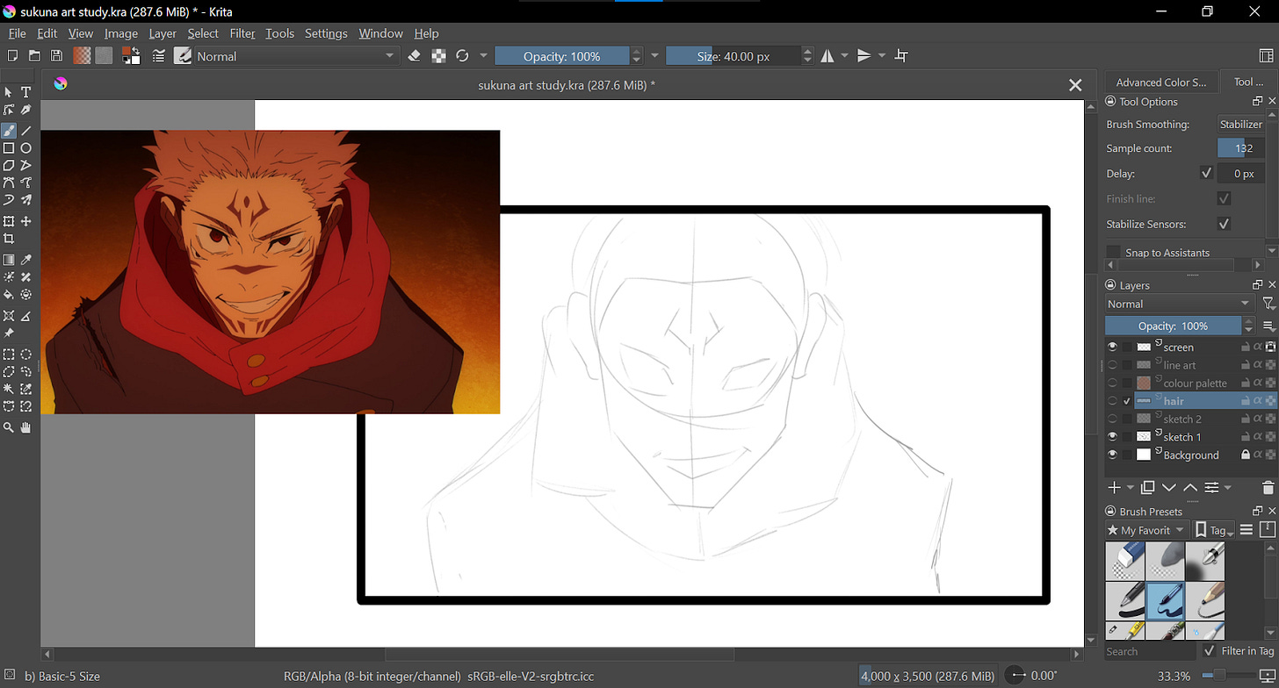This screenshot has height=688, width=1279.
Task: Open the Fill Patterns swatch
Action: click(104, 56)
